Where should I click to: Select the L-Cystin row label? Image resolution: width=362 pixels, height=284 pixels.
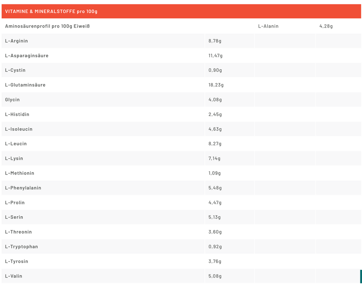click(15, 70)
